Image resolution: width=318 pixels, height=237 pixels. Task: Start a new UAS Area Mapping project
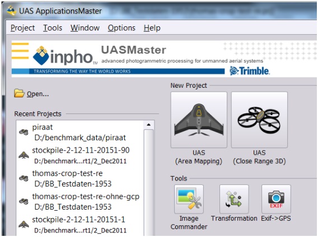tap(199, 120)
